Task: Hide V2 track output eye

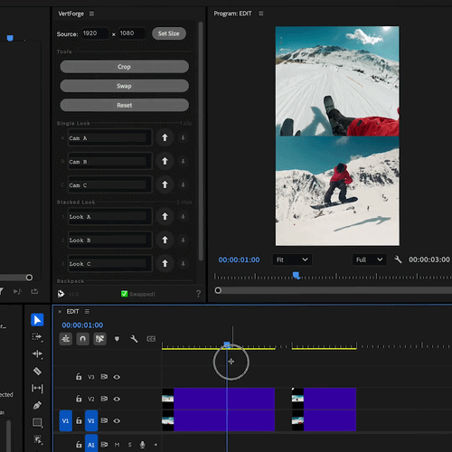Action: tap(117, 399)
